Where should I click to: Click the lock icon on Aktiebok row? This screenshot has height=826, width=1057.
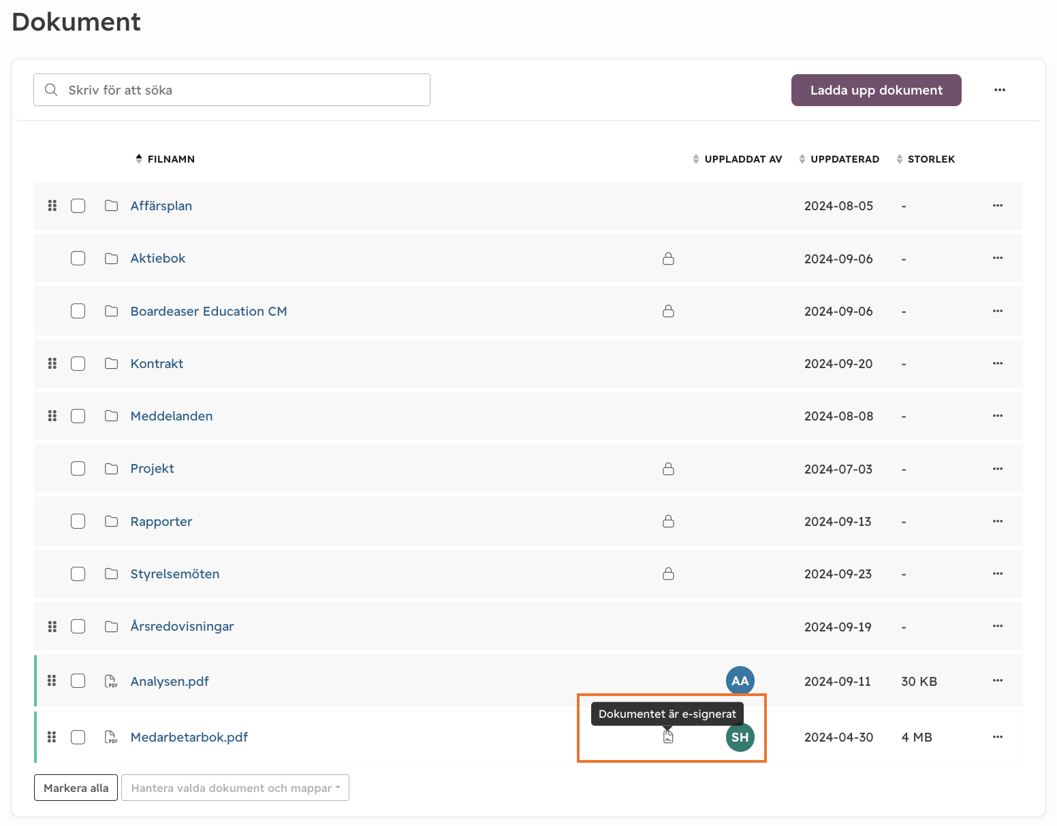668,259
